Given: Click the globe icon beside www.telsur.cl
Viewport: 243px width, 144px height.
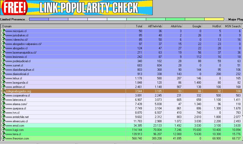Looking at the screenshot, I should pyautogui.click(x=3, y=78).
